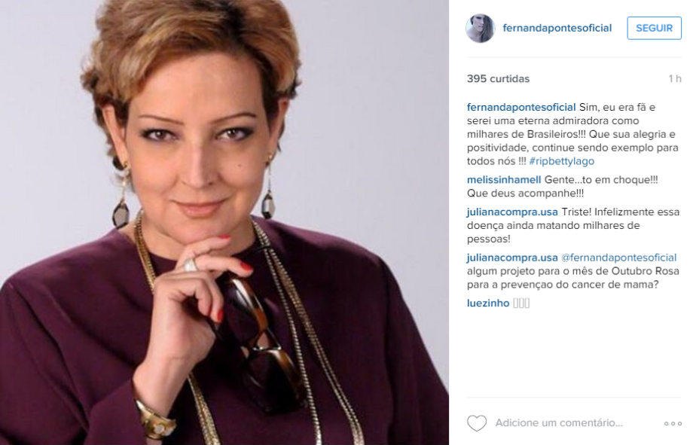Screen dimensions: 699x445
Task: Open julianacompra.usa profile from first comment
Action: click(512, 212)
